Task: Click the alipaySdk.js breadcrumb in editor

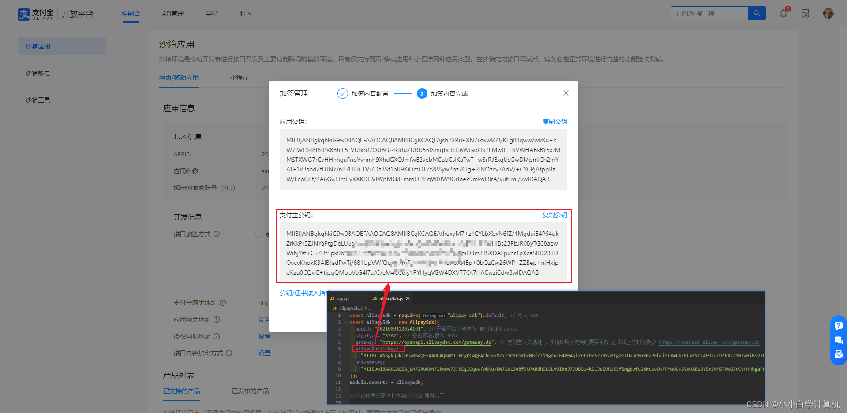Action: 351,309
